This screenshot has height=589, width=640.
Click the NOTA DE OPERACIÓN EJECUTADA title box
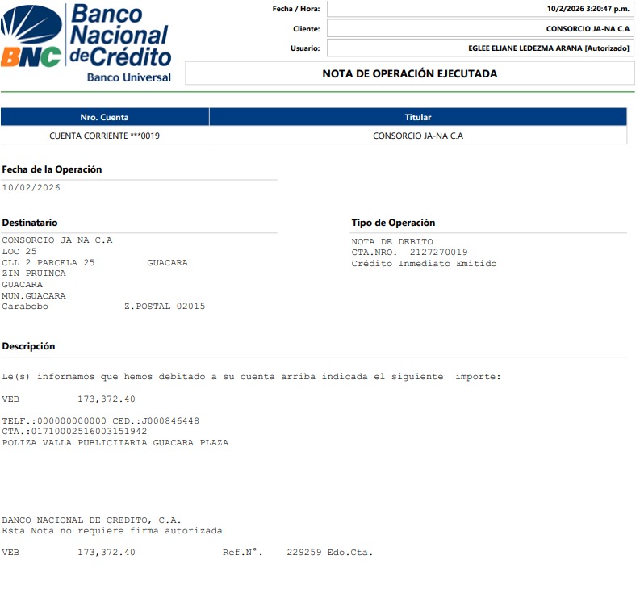coord(409,73)
